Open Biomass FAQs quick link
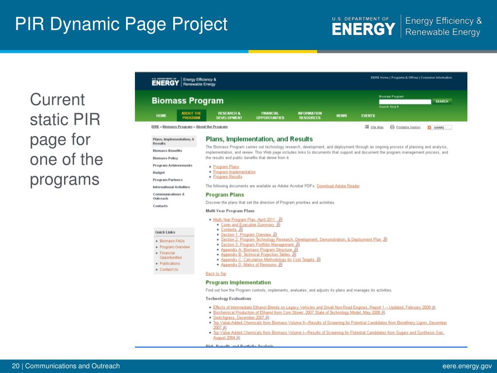 172,241
